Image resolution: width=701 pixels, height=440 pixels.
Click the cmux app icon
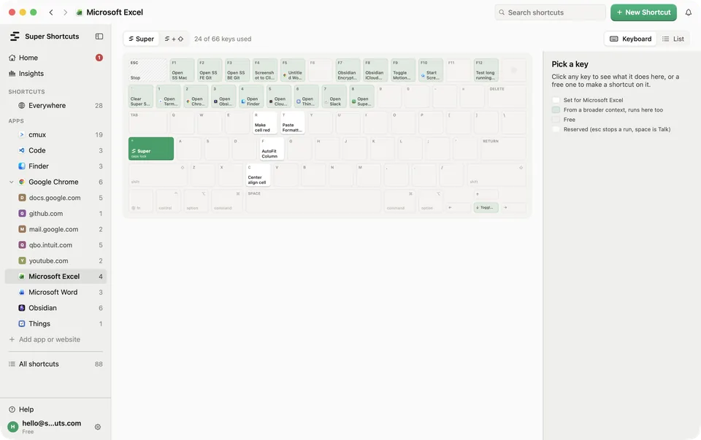pyautogui.click(x=21, y=134)
